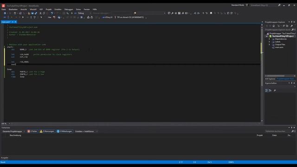
Task: Click the Navigate Back icon
Action: [5, 13]
